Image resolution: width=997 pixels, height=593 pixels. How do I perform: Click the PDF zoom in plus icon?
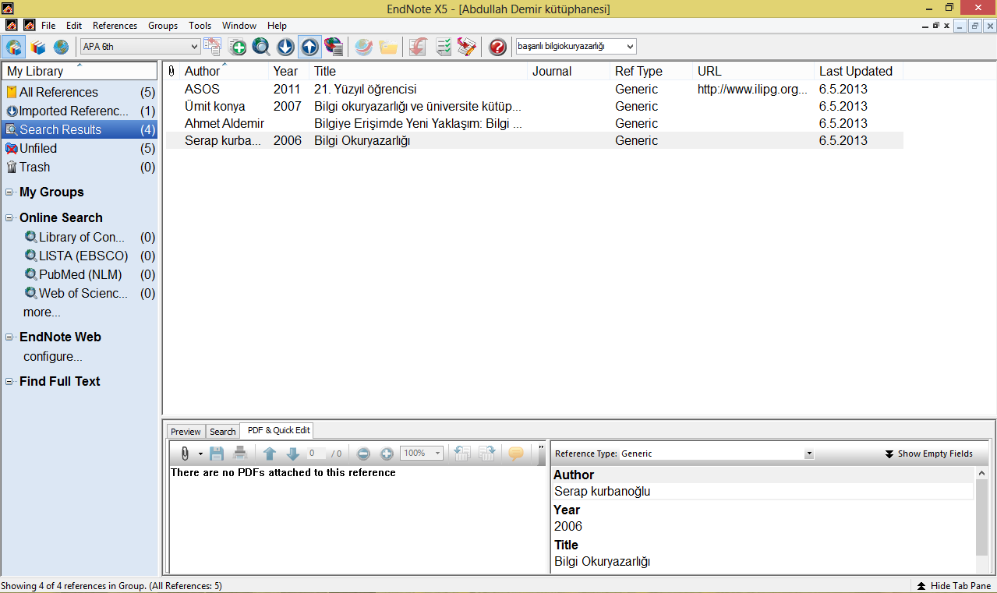(x=387, y=454)
